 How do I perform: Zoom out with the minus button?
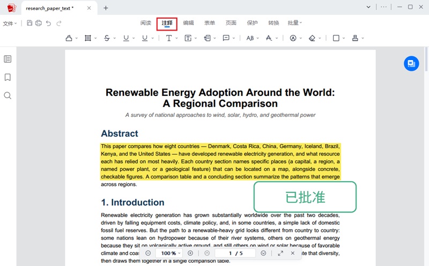tap(148, 253)
